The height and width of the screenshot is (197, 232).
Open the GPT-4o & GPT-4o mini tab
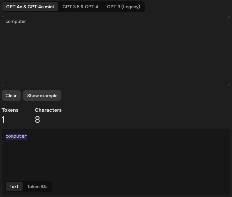click(30, 7)
